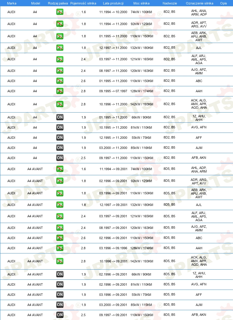Click AJM engine code in 116KM row
The height and width of the screenshot is (320, 233).
click(199, 148)
